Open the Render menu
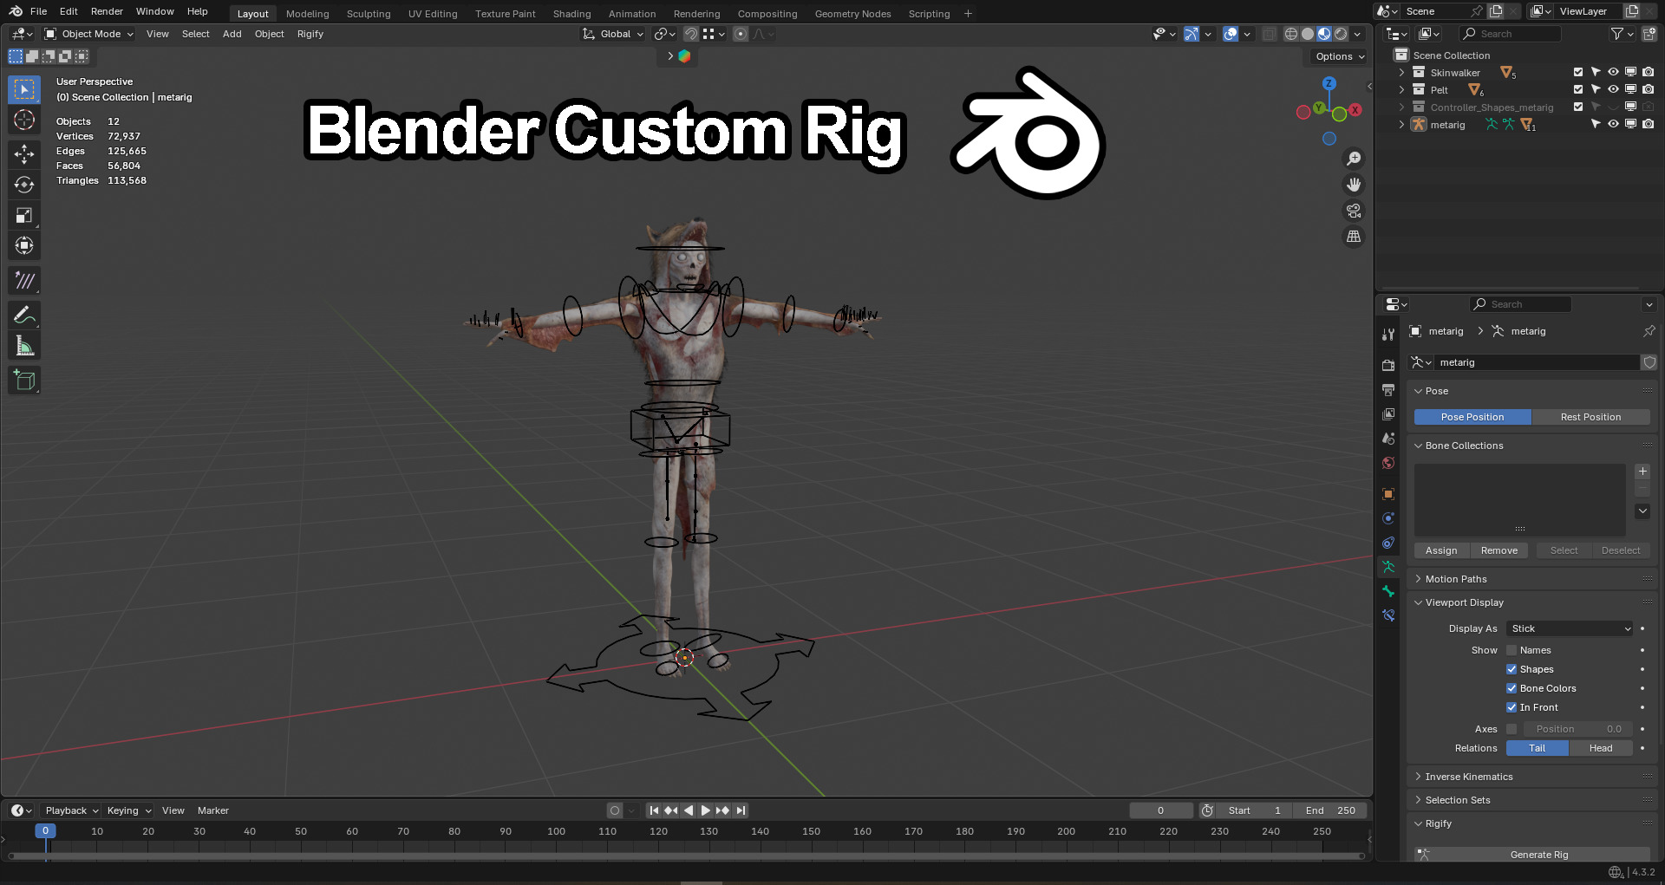 (x=107, y=11)
